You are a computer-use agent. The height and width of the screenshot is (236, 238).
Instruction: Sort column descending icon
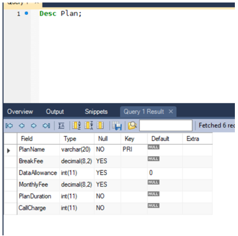(x=89, y=125)
